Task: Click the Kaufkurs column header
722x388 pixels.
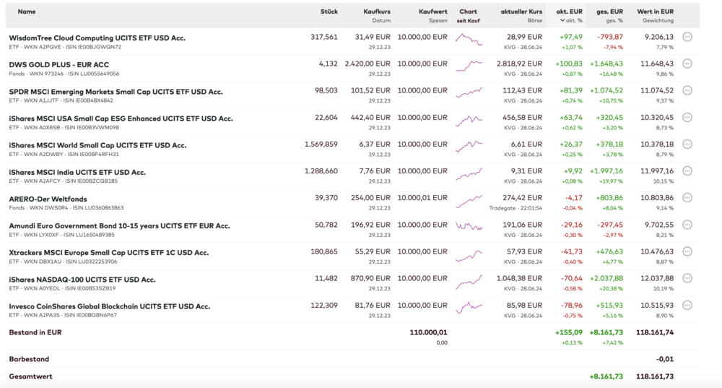Action: point(376,12)
